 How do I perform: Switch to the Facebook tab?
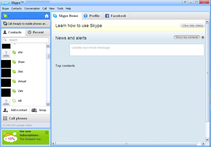(117, 16)
